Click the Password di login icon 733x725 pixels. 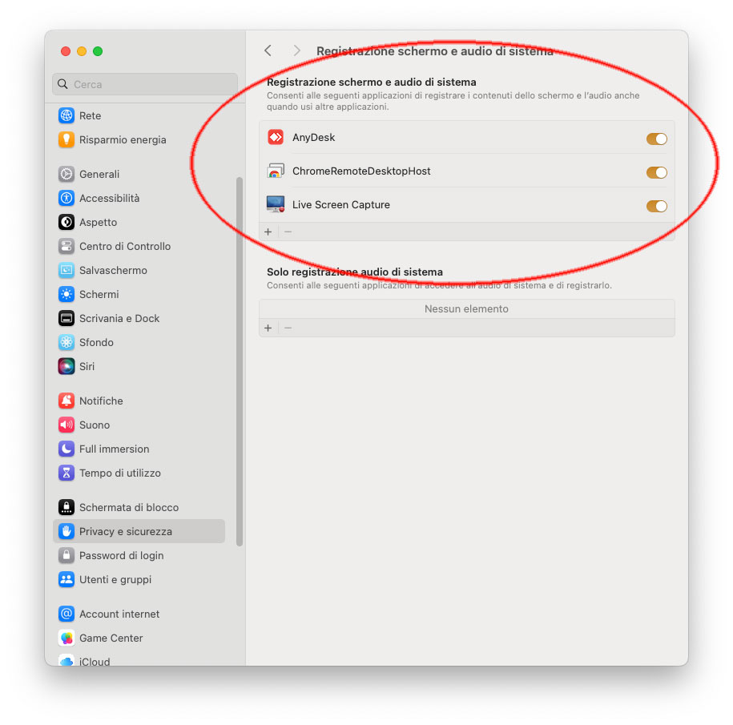click(x=66, y=556)
